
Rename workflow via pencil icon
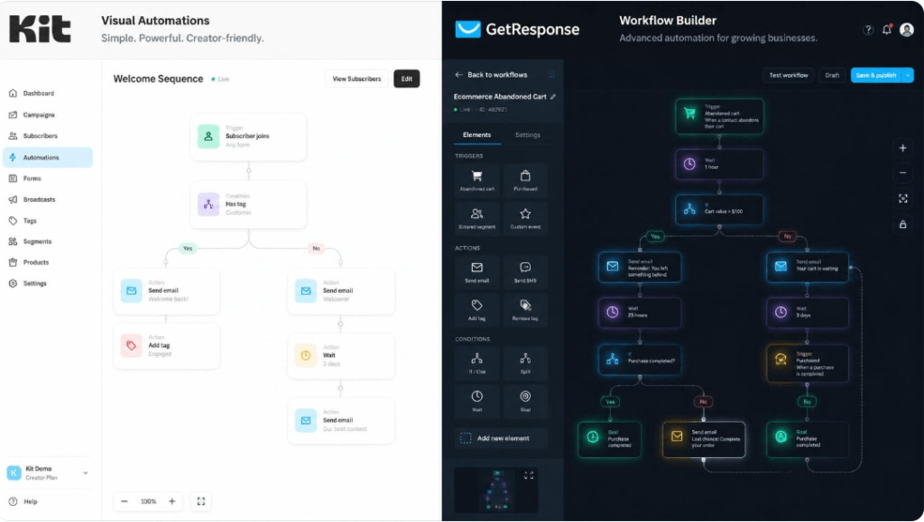click(x=553, y=96)
